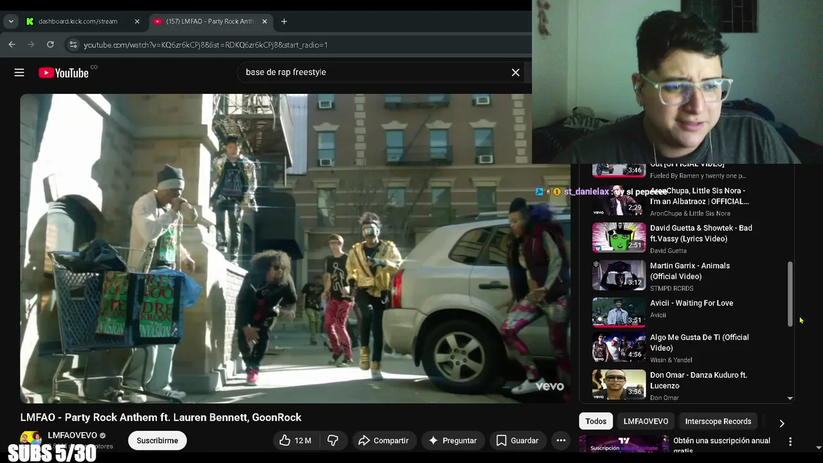
Task: Switch to the dashboard.kick.com/stream tab
Action: (78, 21)
